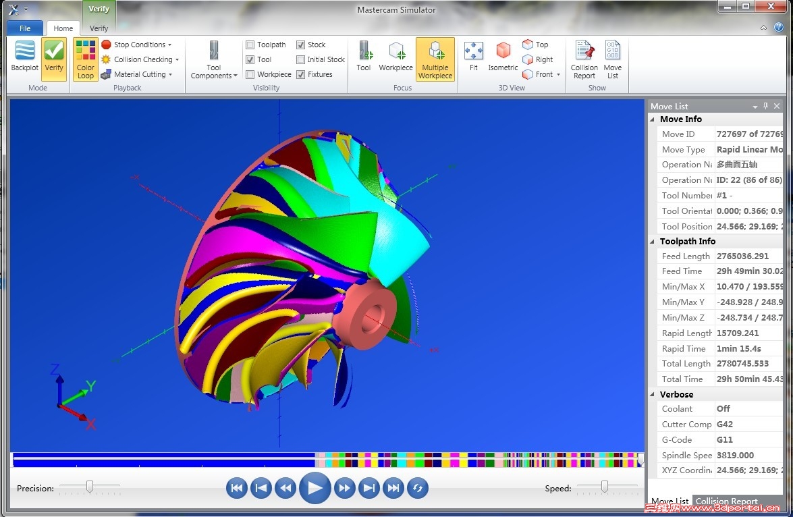This screenshot has height=517, width=793.
Task: Close the Move List panel
Action: (777, 106)
